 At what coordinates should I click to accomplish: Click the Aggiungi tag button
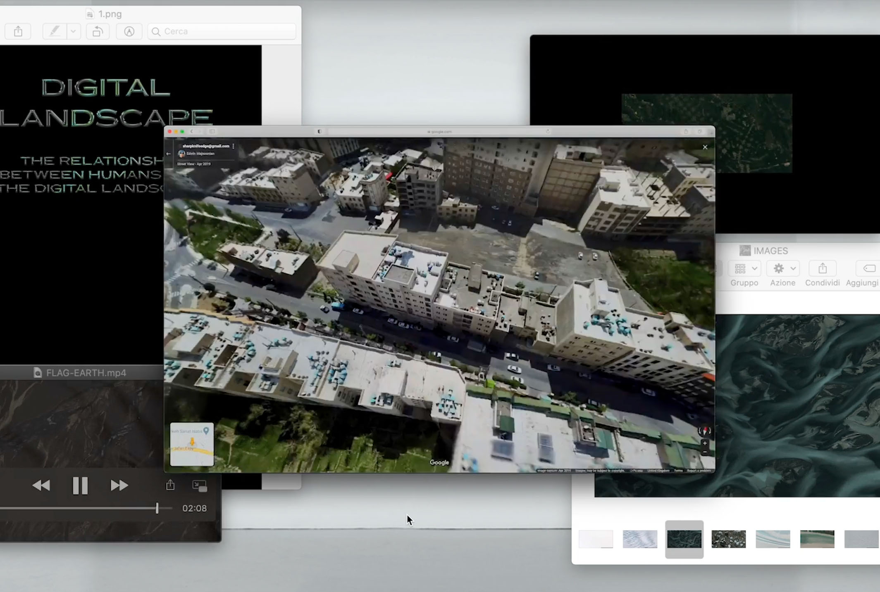(x=868, y=269)
